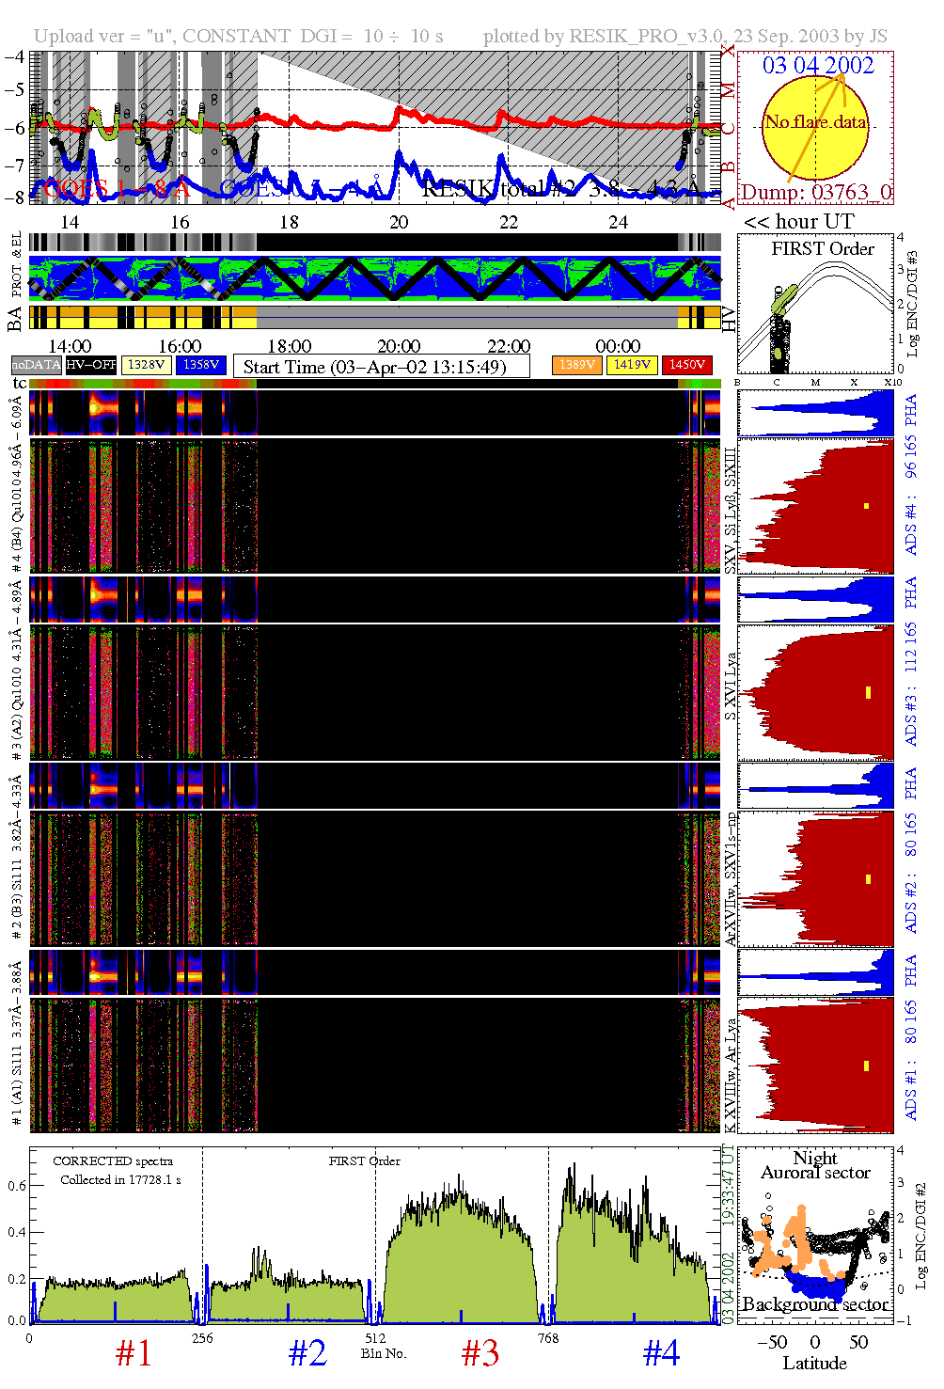Click the Night Auroral sector title

click(815, 1165)
